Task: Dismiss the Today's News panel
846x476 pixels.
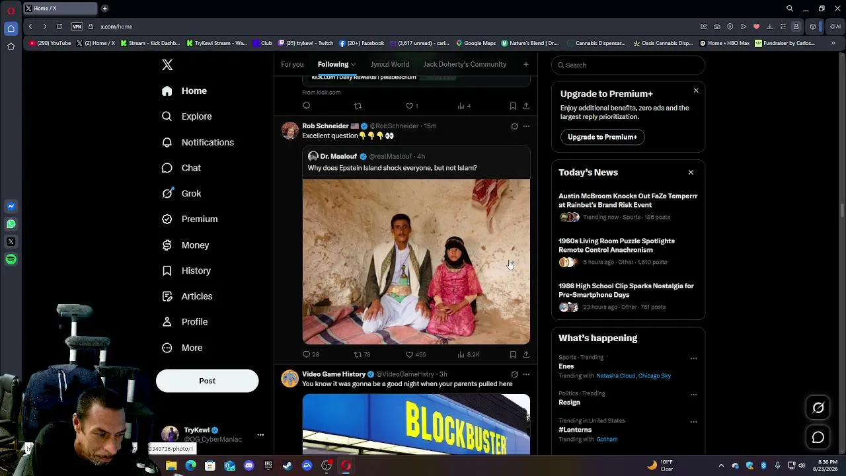Action: (x=691, y=173)
